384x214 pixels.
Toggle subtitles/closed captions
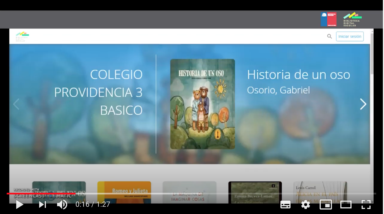285,205
